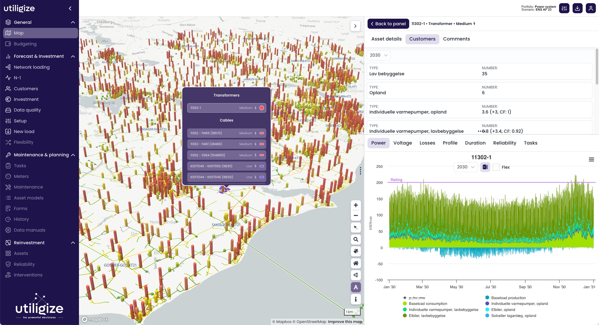Collapse the Forecast & Investment section
The image size is (599, 325).
point(73,56)
